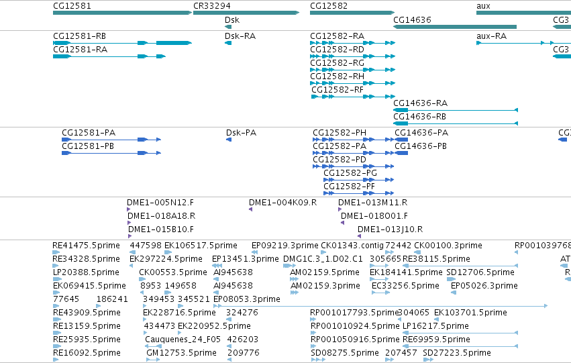
Task: Click the Dsk-PA protein label
Action: point(241,133)
